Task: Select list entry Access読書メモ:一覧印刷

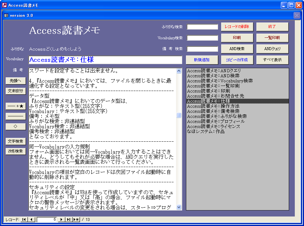Action: coord(237,86)
